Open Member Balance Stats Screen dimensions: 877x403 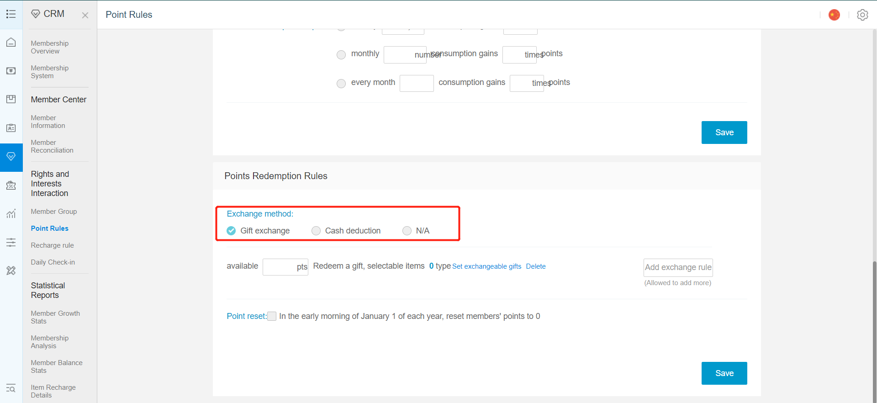click(57, 366)
